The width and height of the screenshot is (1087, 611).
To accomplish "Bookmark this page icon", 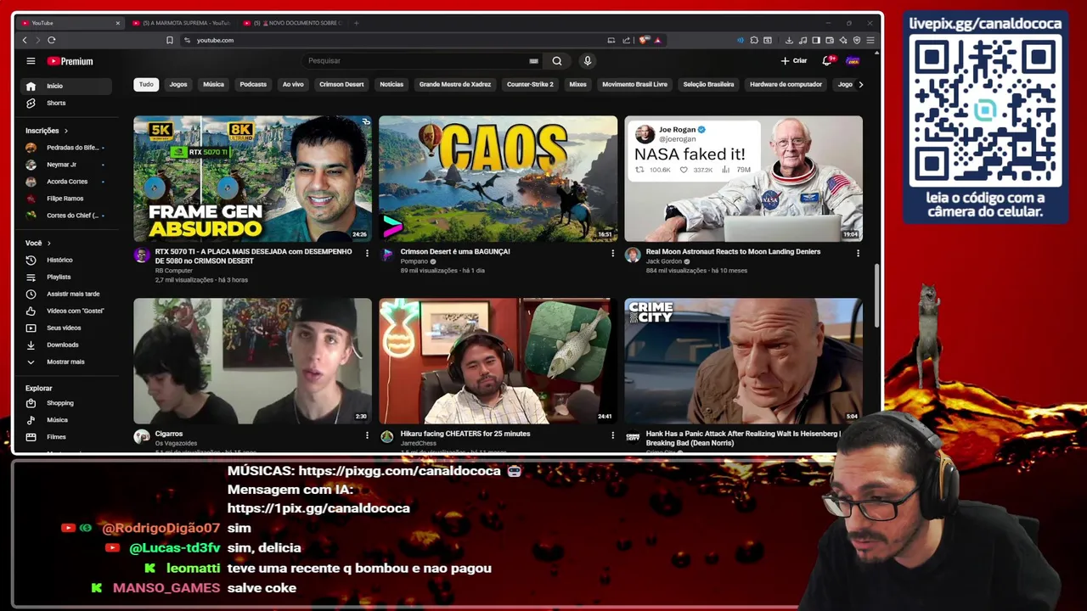I will 170,40.
